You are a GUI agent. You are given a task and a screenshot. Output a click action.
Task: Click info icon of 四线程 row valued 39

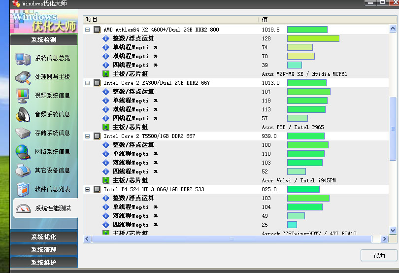[x=106, y=65]
